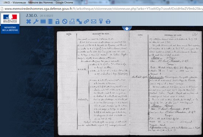Screen dimensions: 203x137
Task: Select the landscape fit-width view icon
Action: [43, 21]
